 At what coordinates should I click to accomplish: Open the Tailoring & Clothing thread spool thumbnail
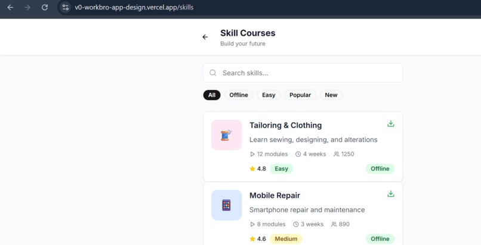click(227, 135)
